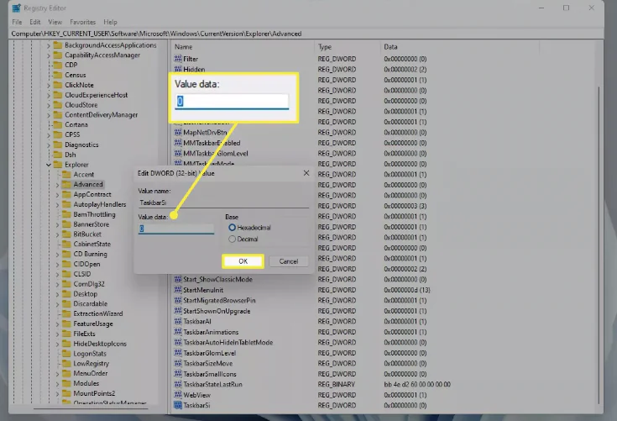Cancel the Edit DWORD dialog

(288, 261)
